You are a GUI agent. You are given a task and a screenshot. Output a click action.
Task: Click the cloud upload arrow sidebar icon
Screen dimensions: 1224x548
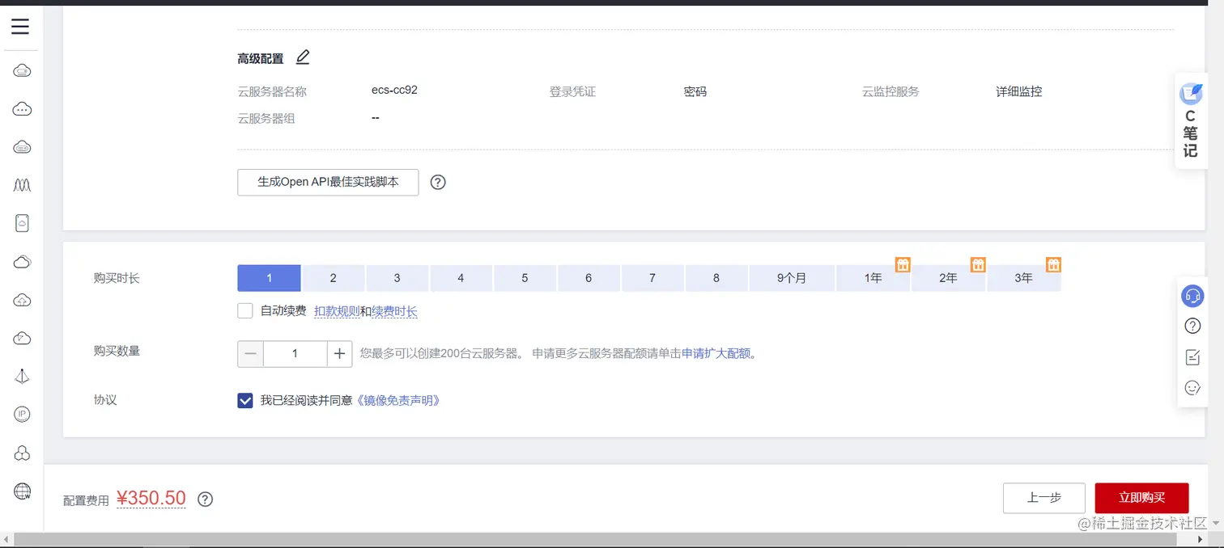coord(22,300)
